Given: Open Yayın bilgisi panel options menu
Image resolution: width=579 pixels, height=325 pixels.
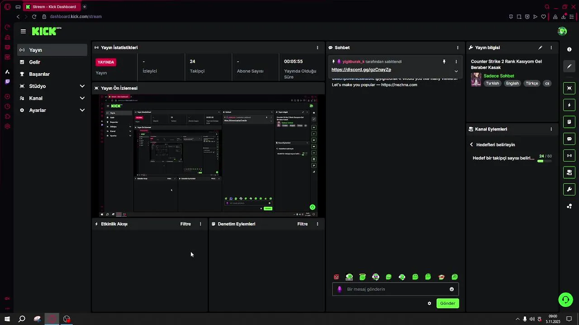Looking at the screenshot, I should pyautogui.click(x=551, y=47).
